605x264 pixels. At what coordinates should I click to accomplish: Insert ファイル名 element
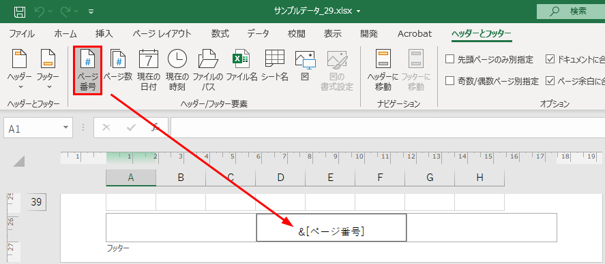point(241,65)
